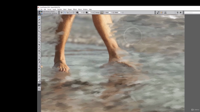
Task: Select the Magic Wand tool
Action: click(x=39, y=40)
